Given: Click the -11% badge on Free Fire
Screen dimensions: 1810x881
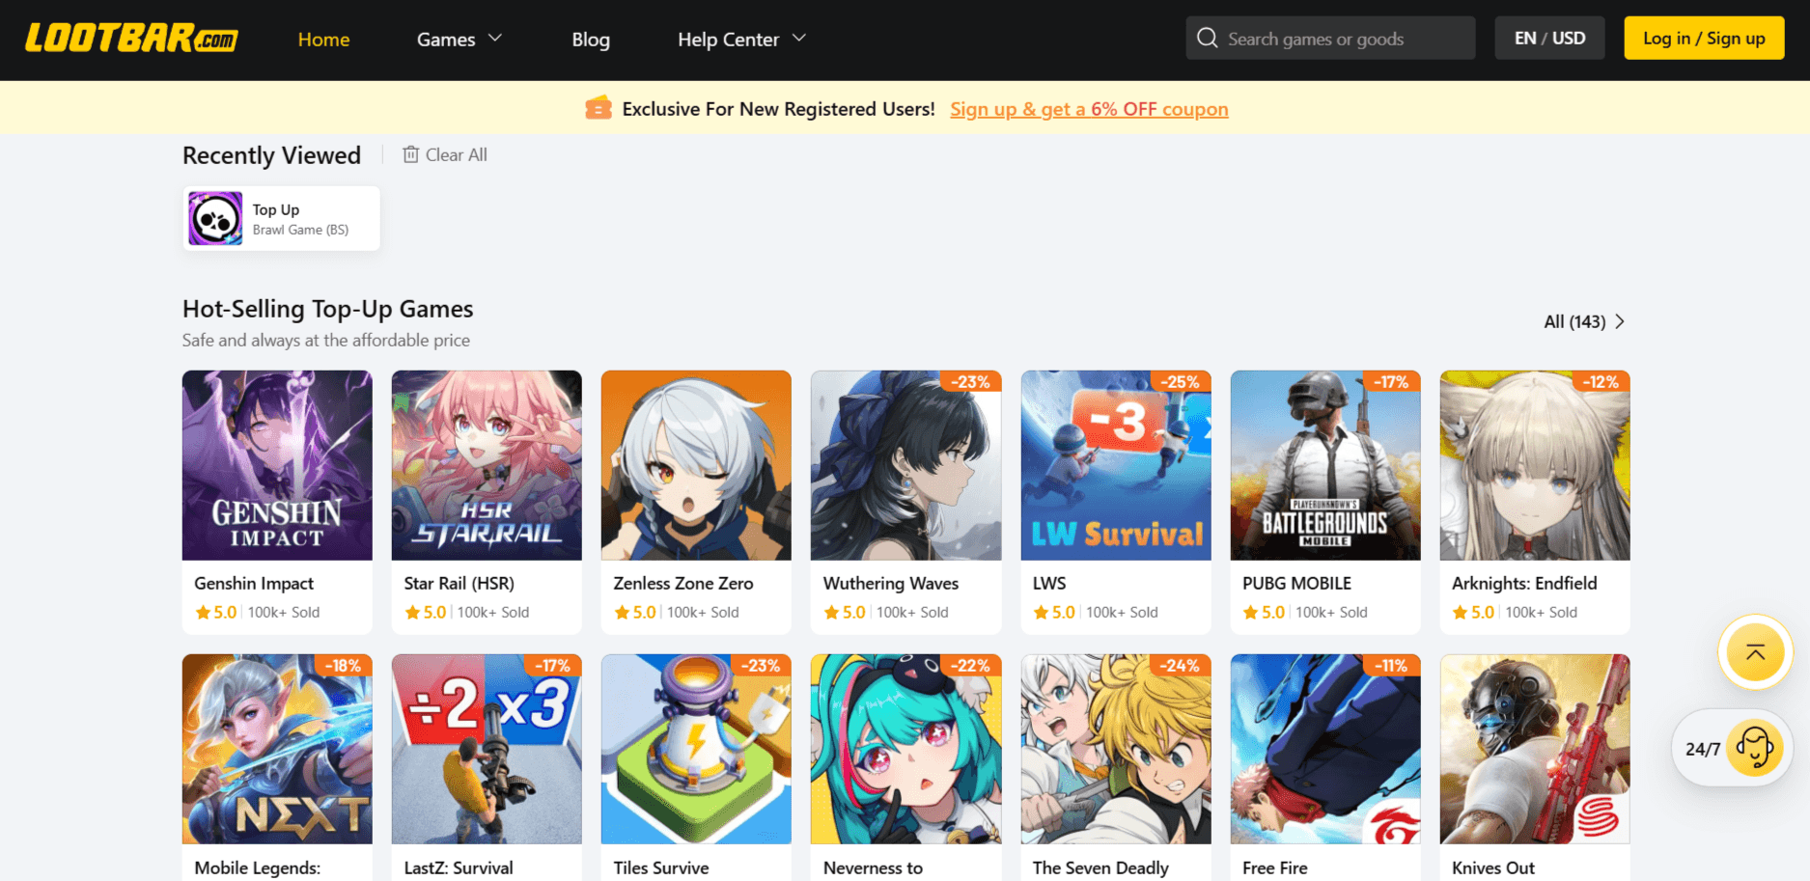Looking at the screenshot, I should 1390,665.
